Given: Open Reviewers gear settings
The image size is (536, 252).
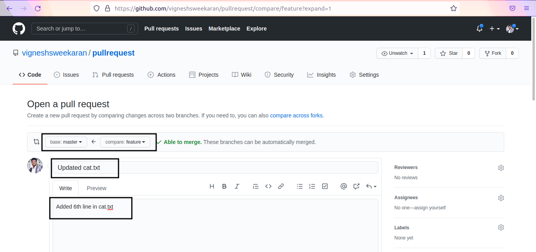Looking at the screenshot, I should (501, 168).
